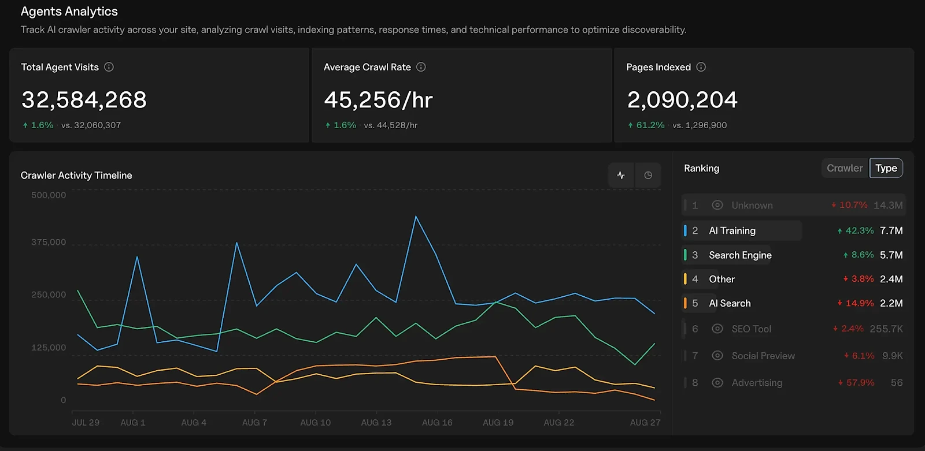Click the 61.2% pages indexed change

(646, 125)
